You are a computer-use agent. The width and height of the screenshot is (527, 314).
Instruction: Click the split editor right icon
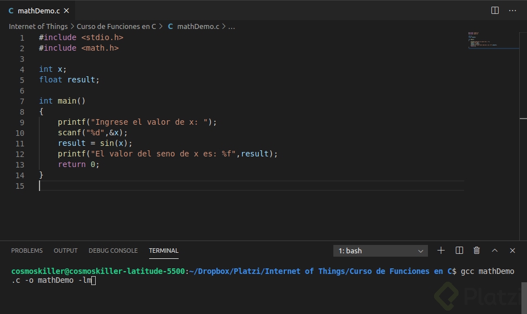point(495,11)
